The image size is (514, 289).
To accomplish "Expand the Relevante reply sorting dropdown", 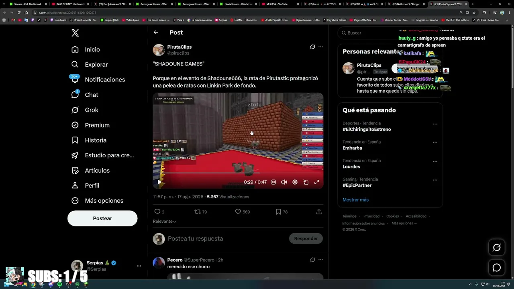I will click(165, 221).
